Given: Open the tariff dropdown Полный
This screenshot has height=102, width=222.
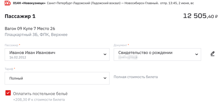Looking at the screenshot, I should pyautogui.click(x=57, y=78).
